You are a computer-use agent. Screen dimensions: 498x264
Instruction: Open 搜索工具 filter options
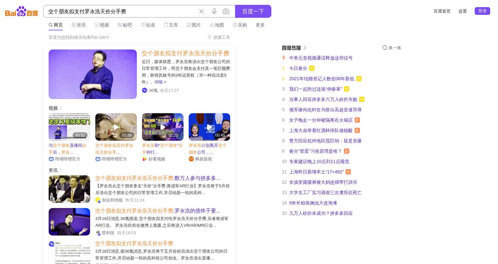click(219, 38)
